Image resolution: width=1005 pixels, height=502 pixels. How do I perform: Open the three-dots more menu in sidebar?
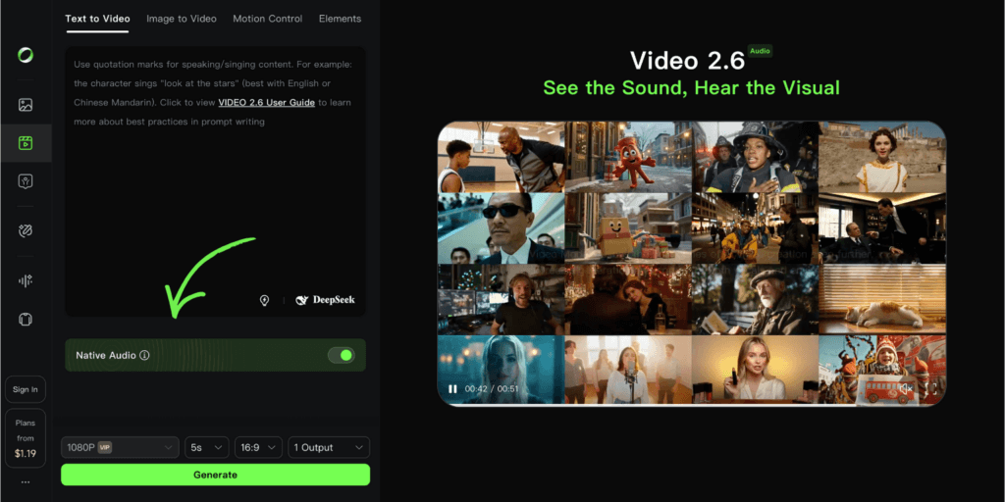pyautogui.click(x=26, y=482)
